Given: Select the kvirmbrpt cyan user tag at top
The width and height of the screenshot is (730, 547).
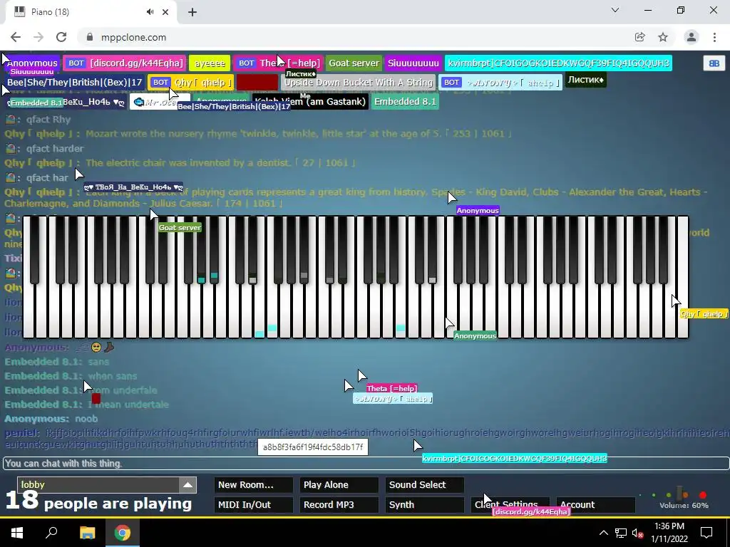Looking at the screenshot, I should (558, 63).
